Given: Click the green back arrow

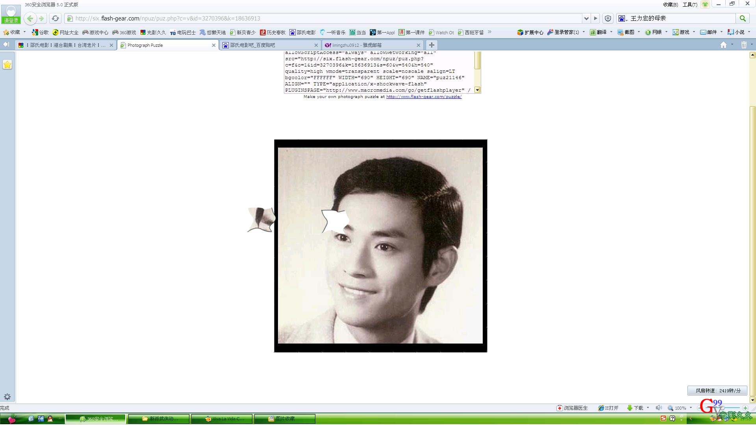Looking at the screenshot, I should click(x=30, y=18).
